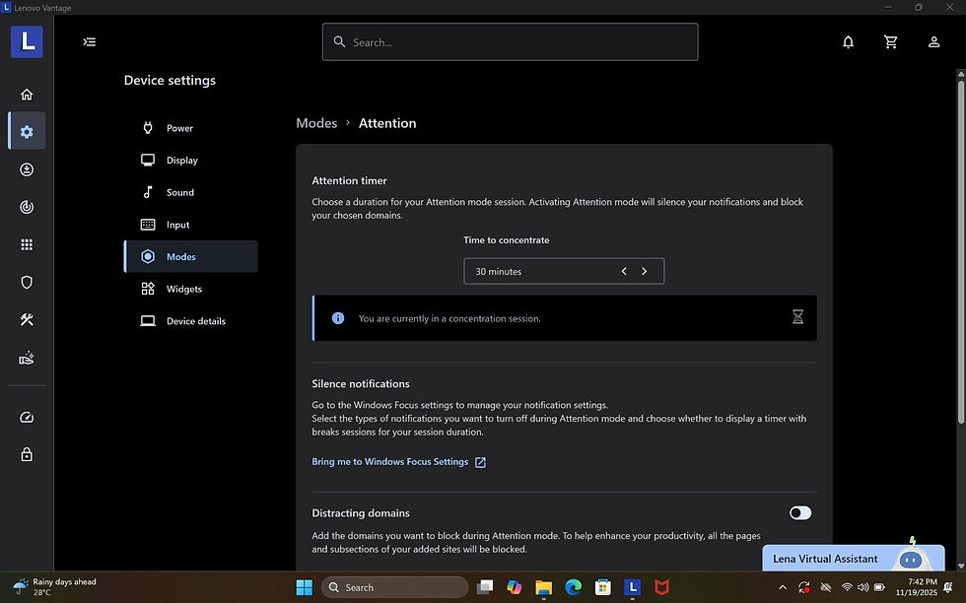
Task: Enable the Distracting domains toggle
Action: click(799, 512)
